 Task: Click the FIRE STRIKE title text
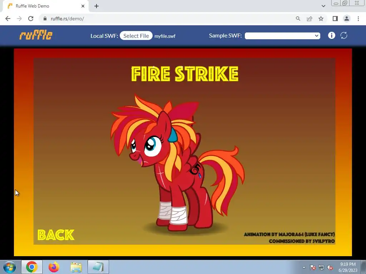pos(185,73)
